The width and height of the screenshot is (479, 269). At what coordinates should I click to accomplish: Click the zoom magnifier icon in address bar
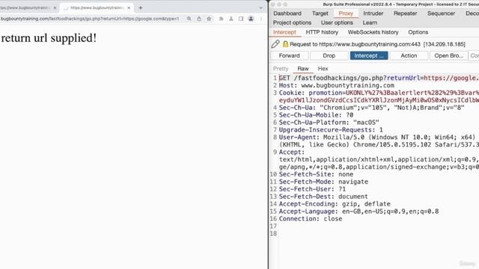click(x=189, y=19)
